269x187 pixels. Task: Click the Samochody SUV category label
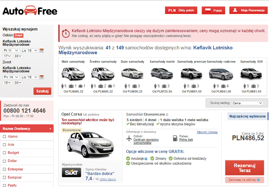[252, 62]
